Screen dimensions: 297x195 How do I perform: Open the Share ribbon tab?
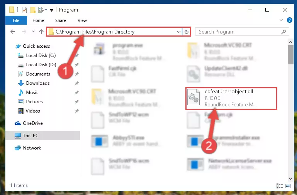pyautogui.click(x=61, y=20)
